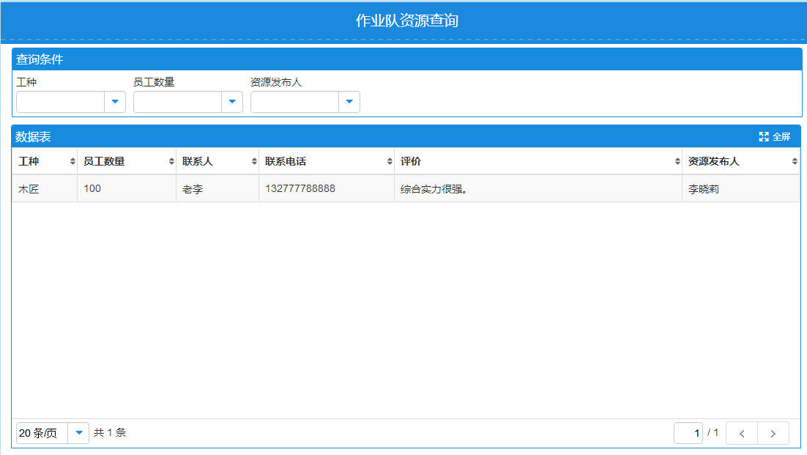Click the page number input field
The width and height of the screenshot is (807, 455).
point(688,433)
